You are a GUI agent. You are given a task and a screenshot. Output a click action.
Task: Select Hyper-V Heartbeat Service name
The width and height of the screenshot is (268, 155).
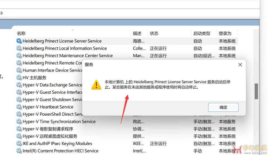pos(48,107)
